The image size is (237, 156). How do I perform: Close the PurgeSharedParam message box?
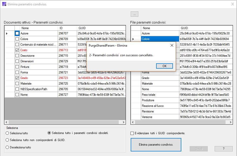tap(172, 45)
